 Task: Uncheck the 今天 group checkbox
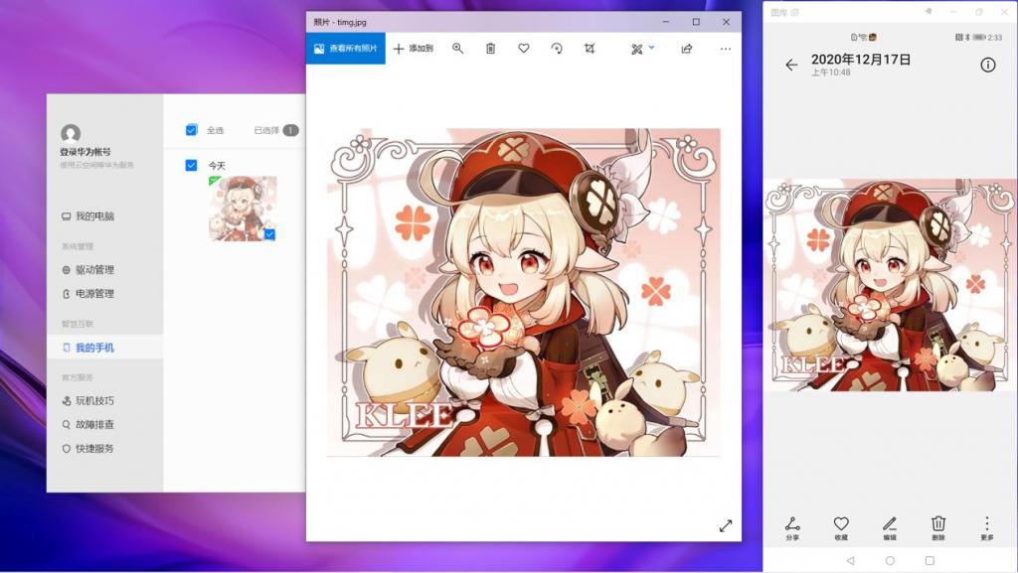point(192,165)
